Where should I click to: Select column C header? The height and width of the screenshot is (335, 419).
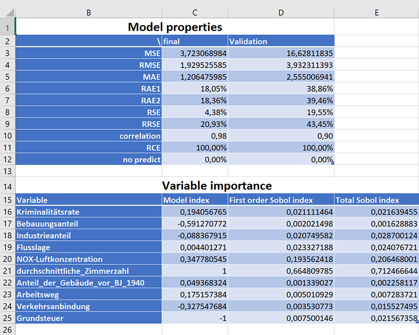click(195, 12)
